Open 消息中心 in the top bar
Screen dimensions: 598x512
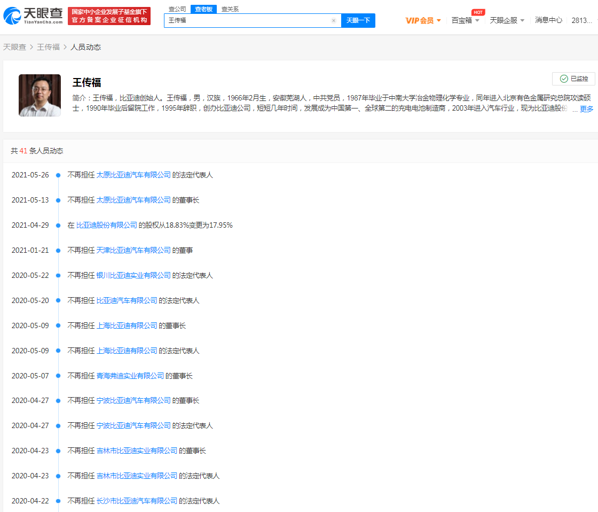click(x=548, y=20)
